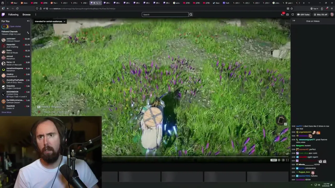Image resolution: width=335 pixels, height=188 pixels.
Task: Open Rob2628's channel in sidebar
Action: click(x=15, y=107)
